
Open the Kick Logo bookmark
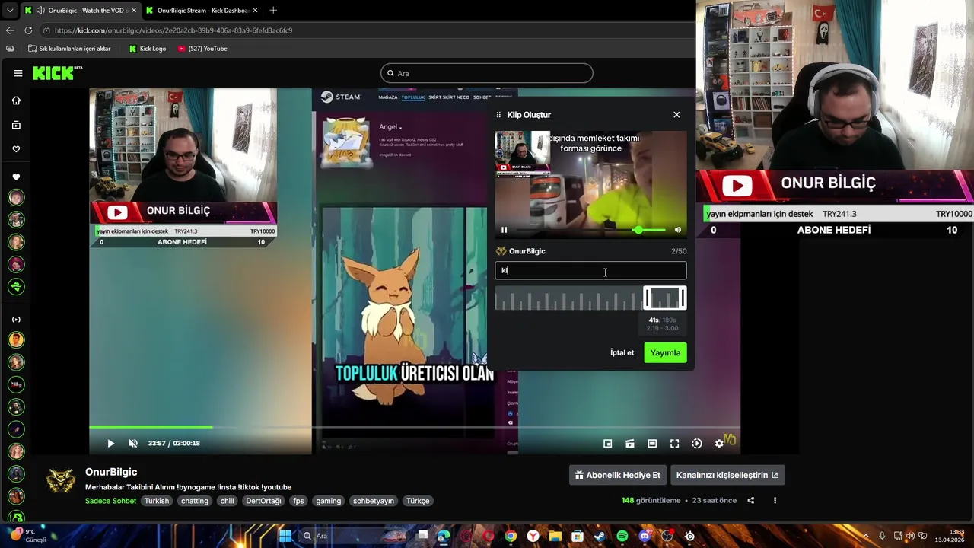pos(148,49)
